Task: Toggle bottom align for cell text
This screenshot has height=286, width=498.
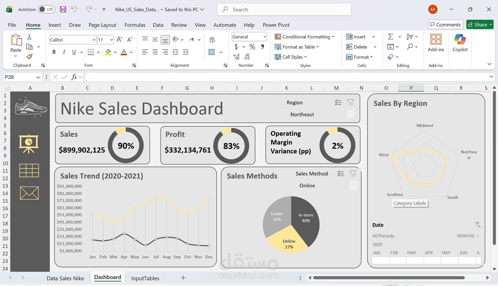Action: tap(165, 39)
